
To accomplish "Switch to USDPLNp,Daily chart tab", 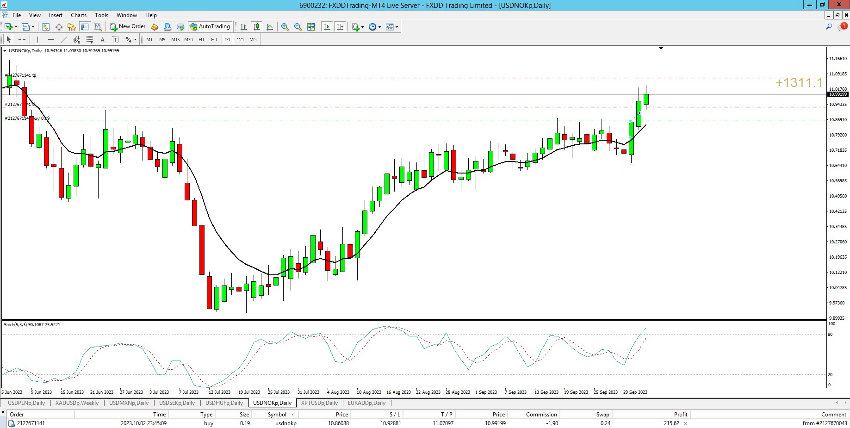I will coord(26,403).
